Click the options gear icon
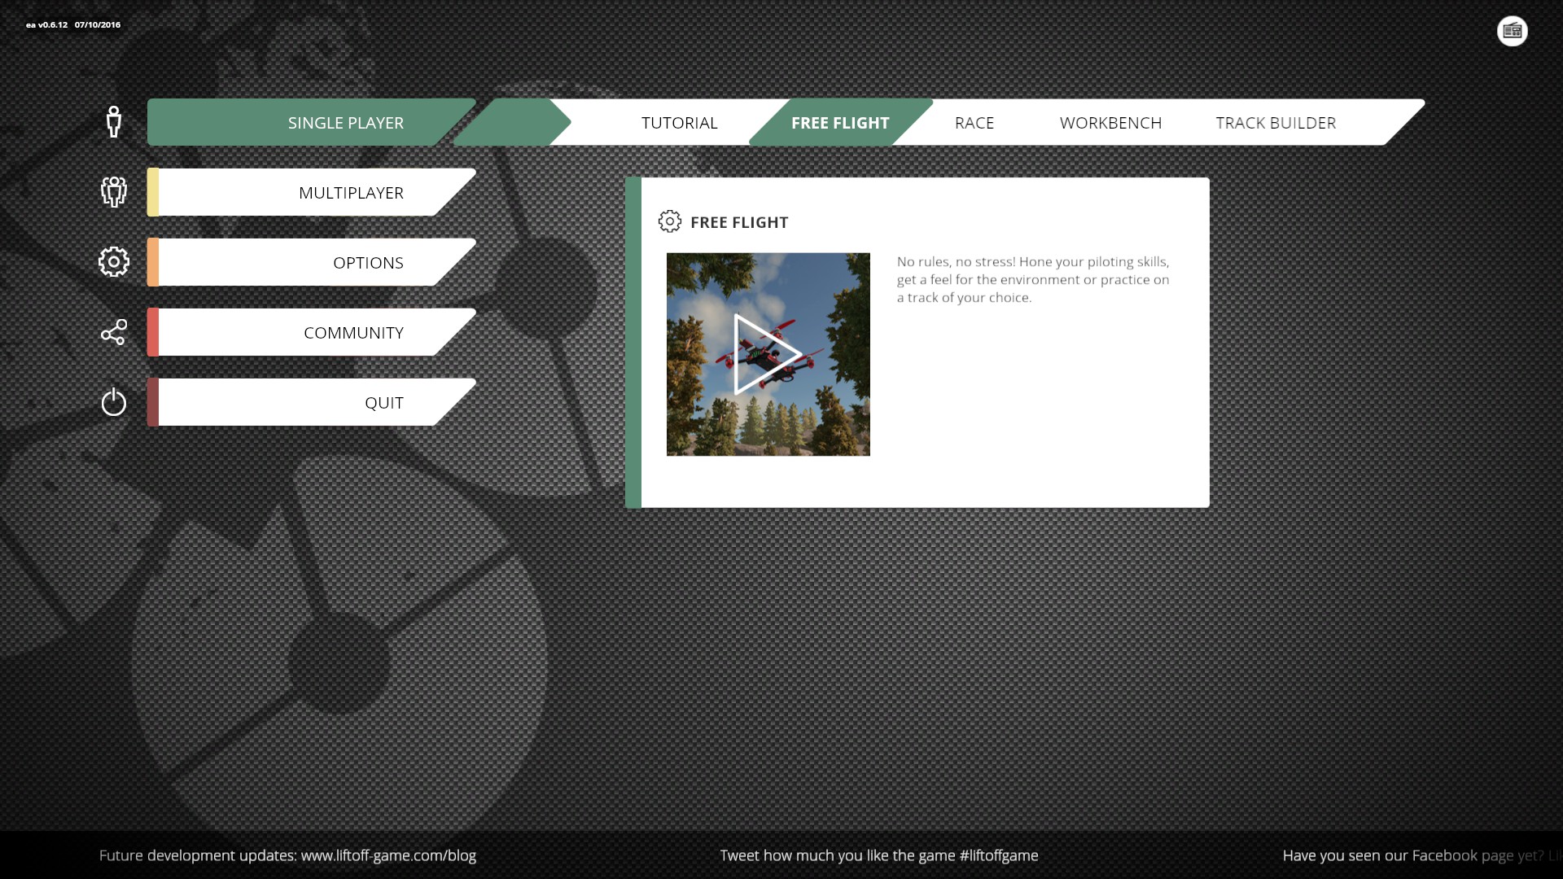 pos(114,262)
